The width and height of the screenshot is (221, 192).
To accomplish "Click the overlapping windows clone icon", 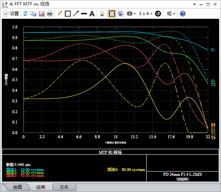I will (x=121, y=14).
